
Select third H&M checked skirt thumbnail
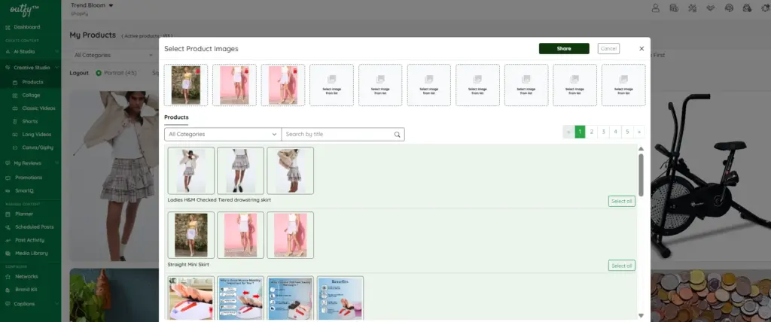(290, 171)
